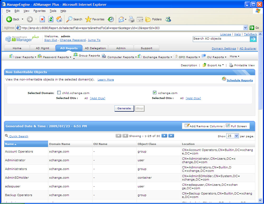This screenshot has width=264, height=204.
Task: Click the Schedule Reports clock icon
Action: tap(224, 79)
